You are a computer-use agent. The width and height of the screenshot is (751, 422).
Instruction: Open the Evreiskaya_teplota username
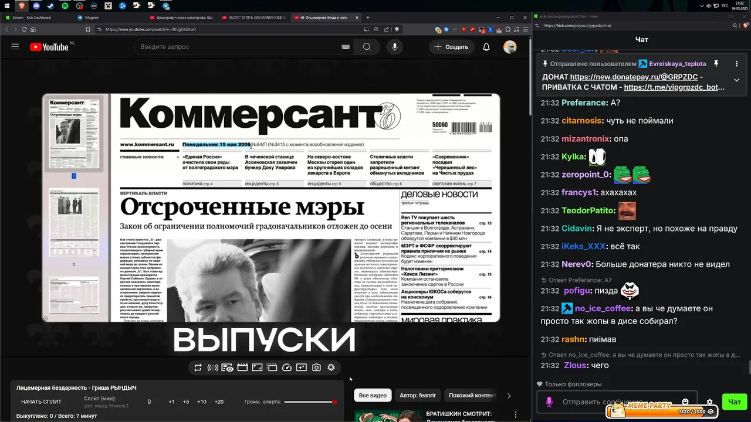[677, 64]
